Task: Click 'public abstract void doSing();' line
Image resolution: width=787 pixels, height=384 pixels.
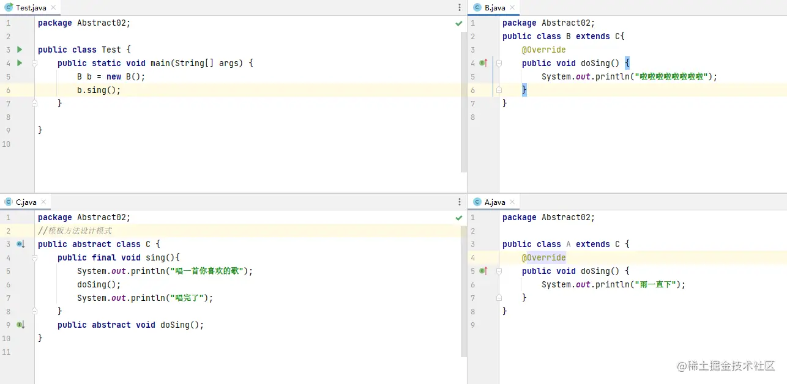Action: click(131, 325)
